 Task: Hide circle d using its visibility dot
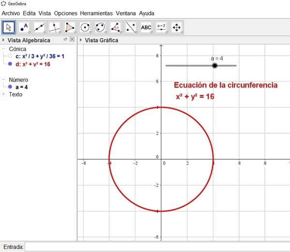click(x=10, y=64)
